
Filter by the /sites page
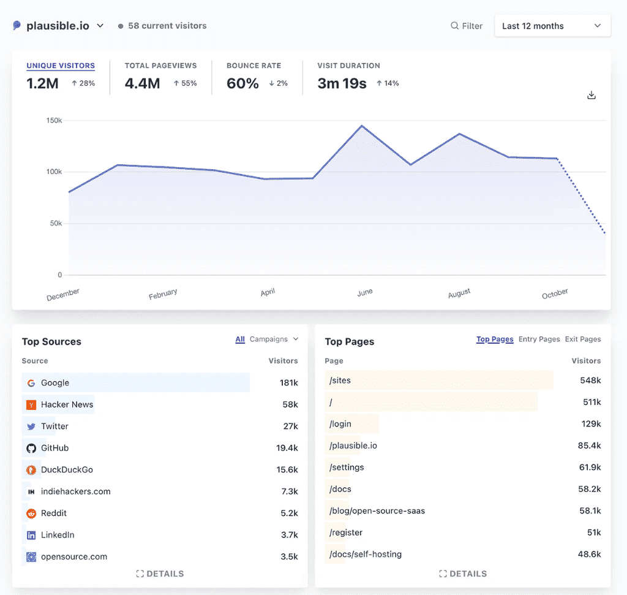(x=340, y=381)
